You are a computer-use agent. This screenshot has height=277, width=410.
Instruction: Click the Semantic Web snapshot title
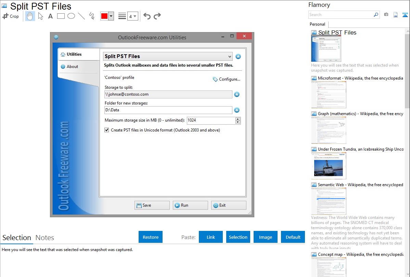tap(360, 185)
